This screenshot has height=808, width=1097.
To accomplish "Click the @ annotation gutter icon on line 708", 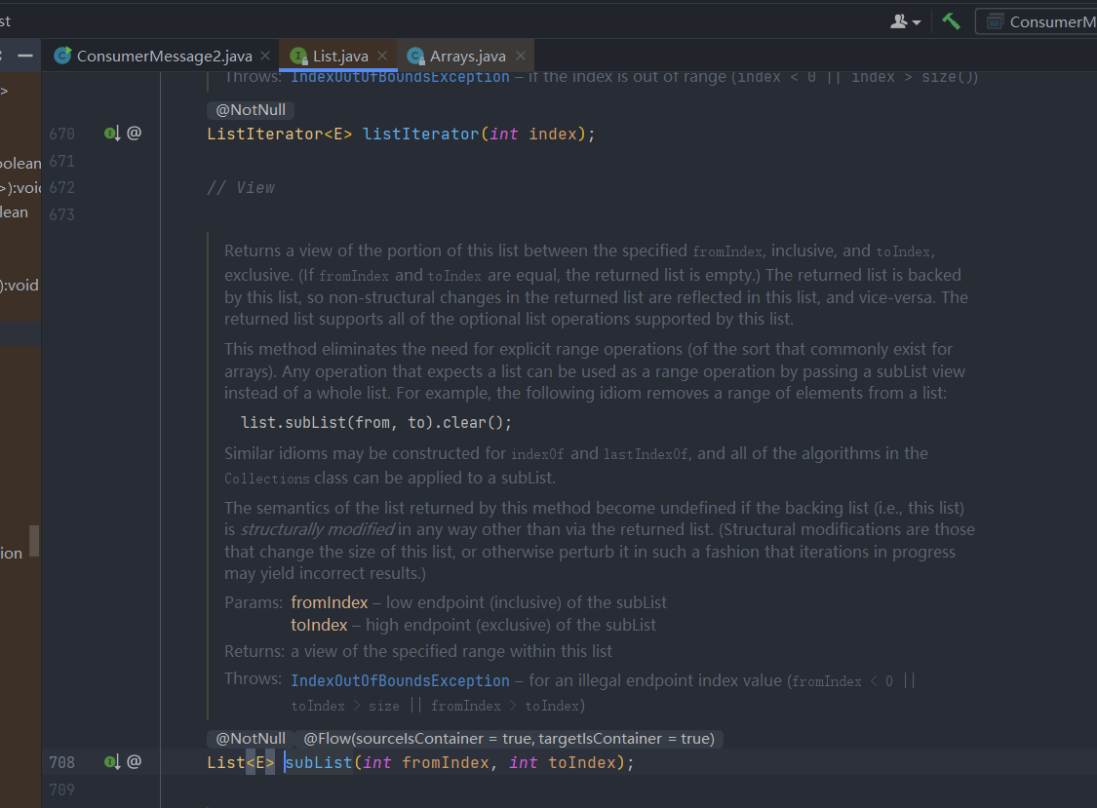I will pyautogui.click(x=135, y=762).
